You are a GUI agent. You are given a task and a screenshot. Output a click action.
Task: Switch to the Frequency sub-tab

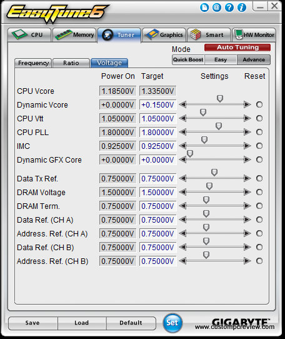tap(33, 63)
